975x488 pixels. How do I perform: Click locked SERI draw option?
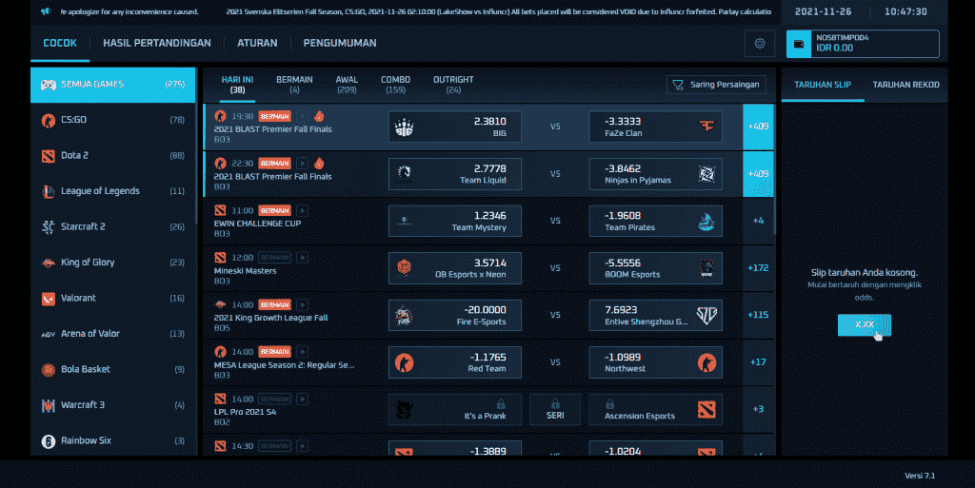(555, 409)
